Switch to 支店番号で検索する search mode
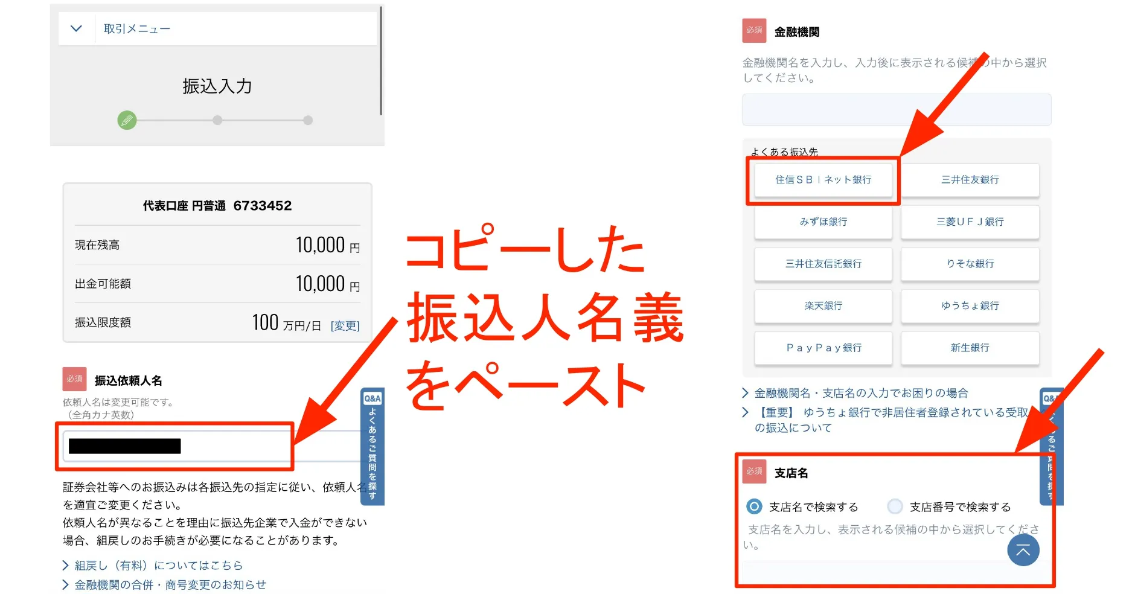Viewport: 1132px width, 594px height. pos(894,506)
